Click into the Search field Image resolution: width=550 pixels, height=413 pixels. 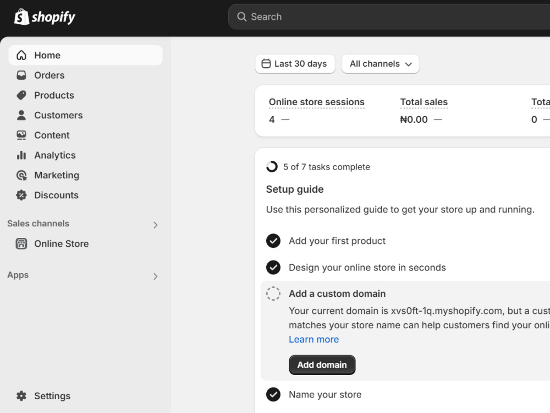389,17
